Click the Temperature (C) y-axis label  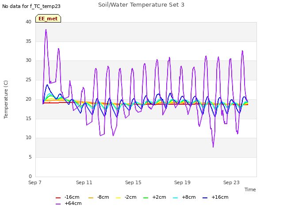(x=6, y=99)
